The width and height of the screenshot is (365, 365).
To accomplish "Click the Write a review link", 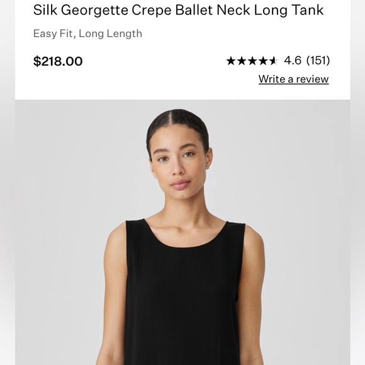I will coord(293,79).
